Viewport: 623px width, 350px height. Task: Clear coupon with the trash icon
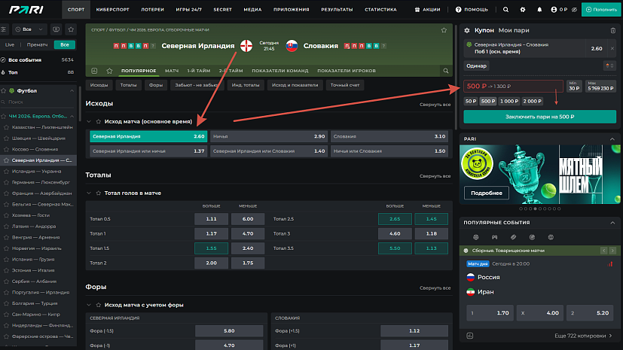tap(612, 30)
